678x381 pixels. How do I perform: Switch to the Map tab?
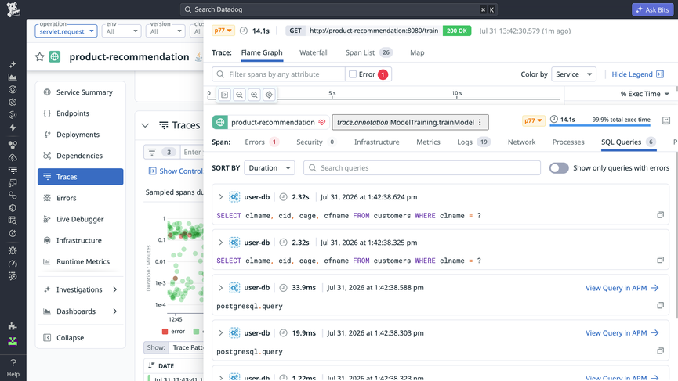(417, 52)
